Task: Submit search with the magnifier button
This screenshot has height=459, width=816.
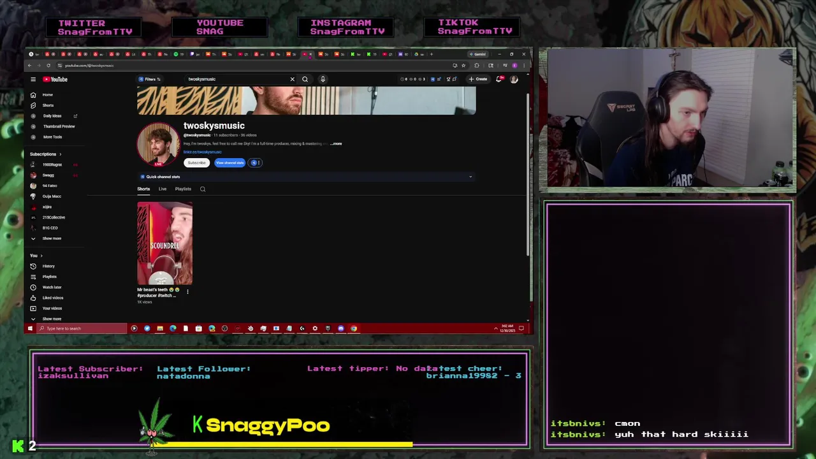Action: (x=305, y=79)
